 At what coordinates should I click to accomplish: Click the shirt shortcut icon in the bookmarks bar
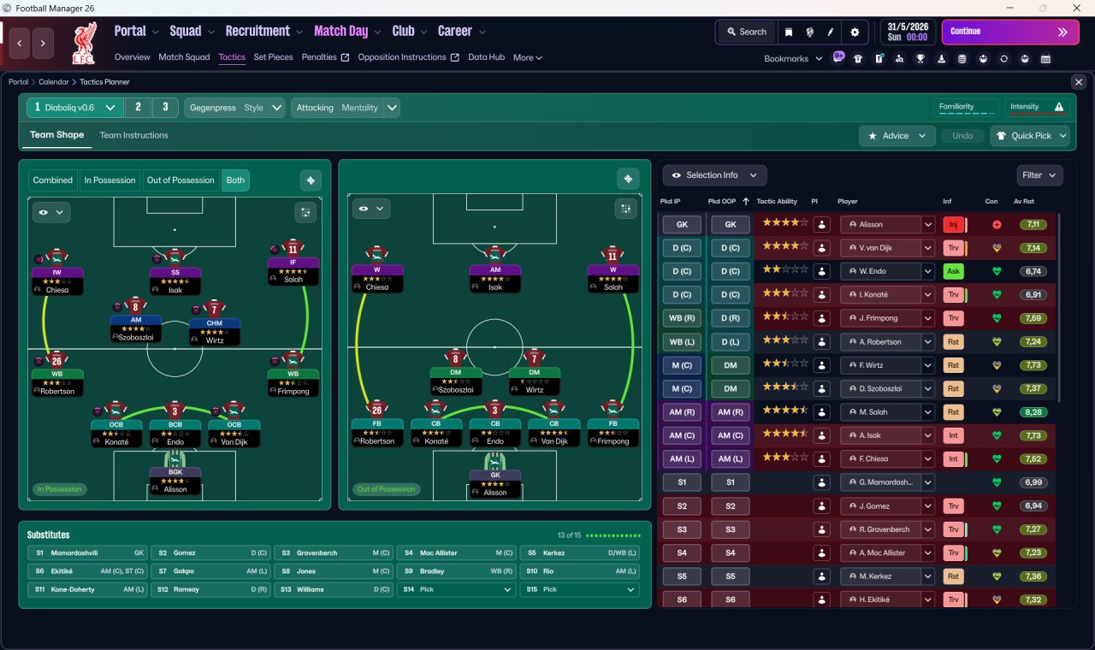click(858, 59)
